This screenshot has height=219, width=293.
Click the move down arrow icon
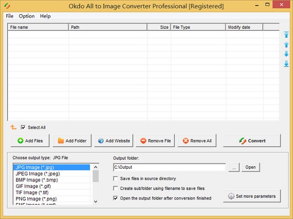[286, 54]
